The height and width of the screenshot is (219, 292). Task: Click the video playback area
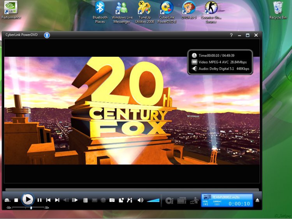click(x=132, y=110)
